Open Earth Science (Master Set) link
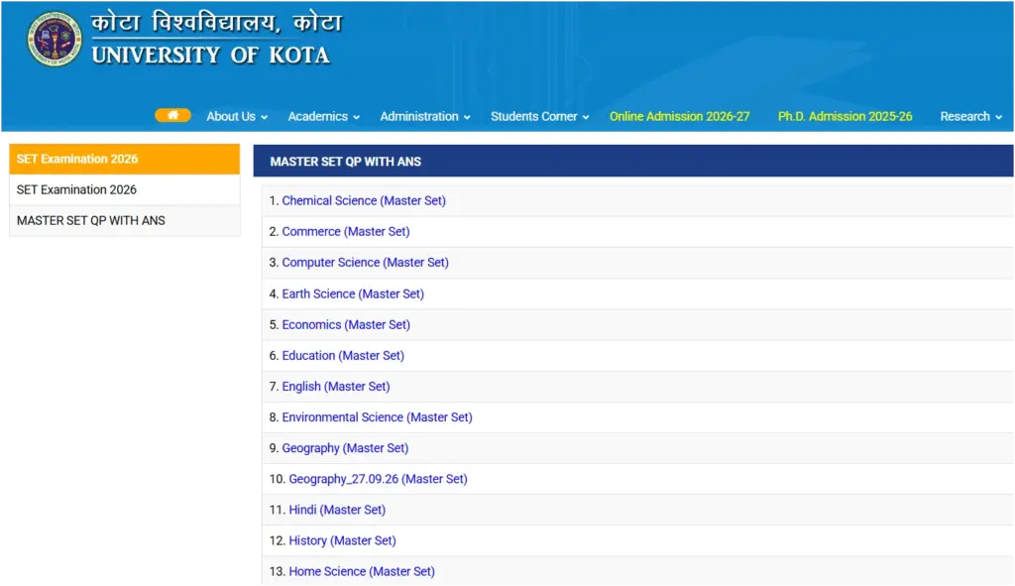 click(353, 293)
